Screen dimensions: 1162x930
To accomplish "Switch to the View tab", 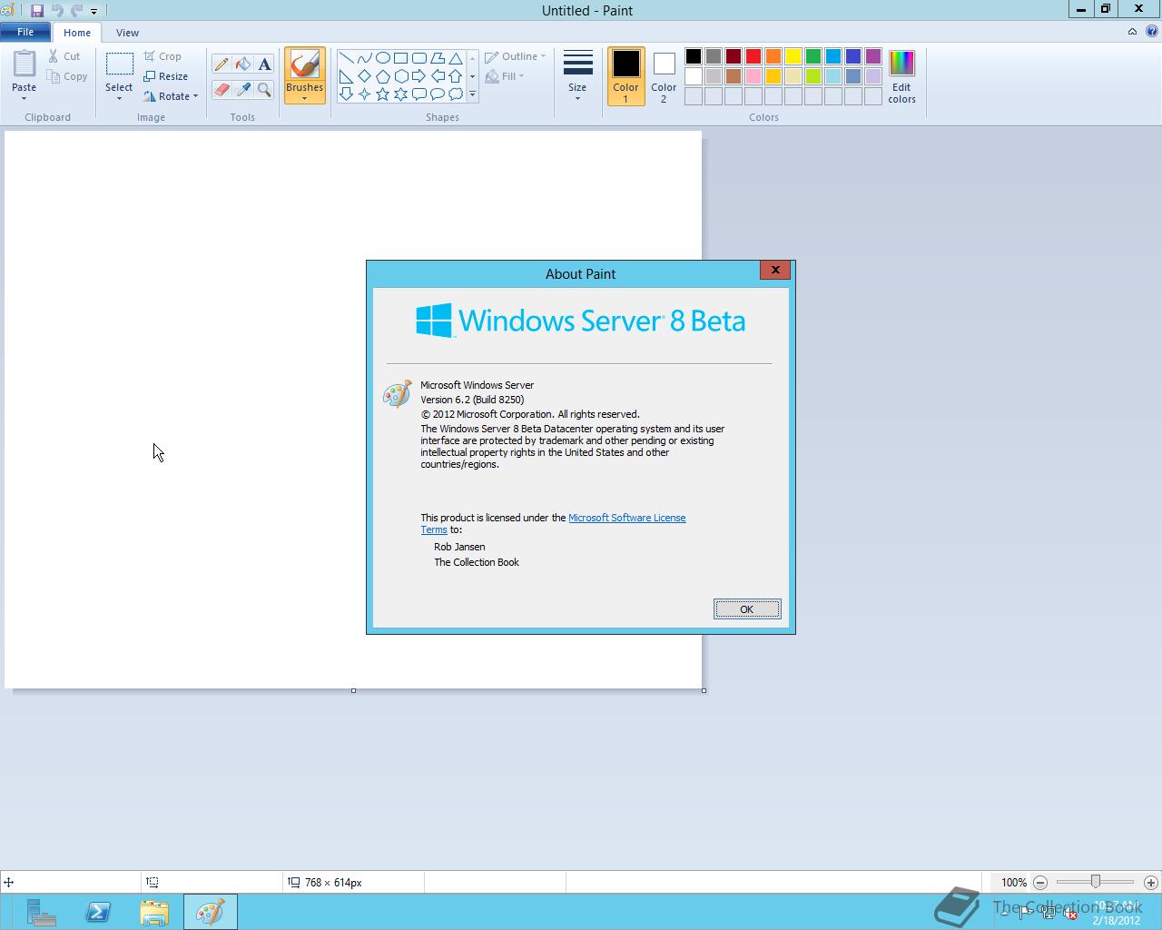I will [x=127, y=33].
